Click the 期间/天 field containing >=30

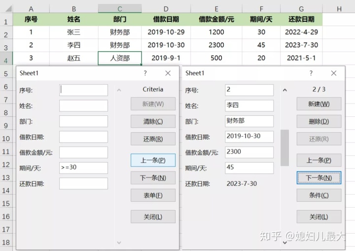(x=83, y=168)
